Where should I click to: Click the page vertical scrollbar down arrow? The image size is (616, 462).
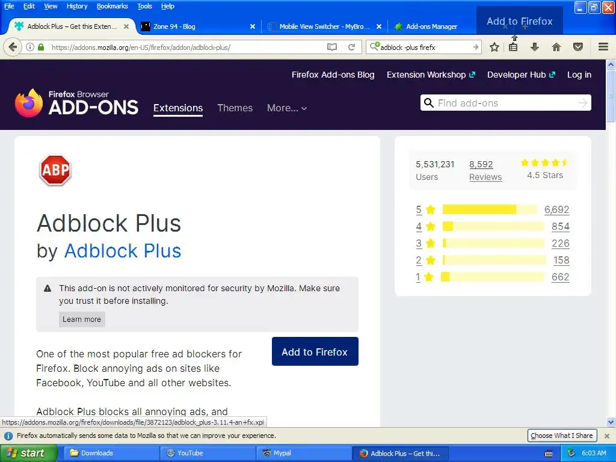pyautogui.click(x=611, y=422)
